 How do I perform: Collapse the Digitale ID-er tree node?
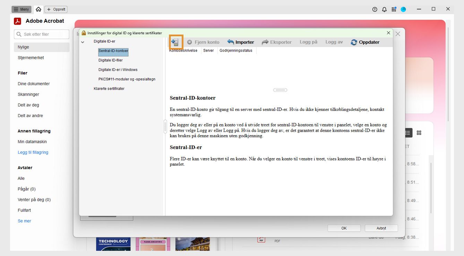coord(83,42)
